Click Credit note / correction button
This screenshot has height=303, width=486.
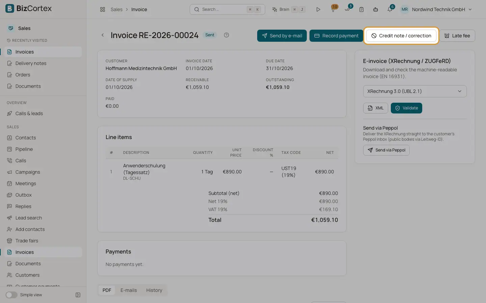[x=401, y=36]
